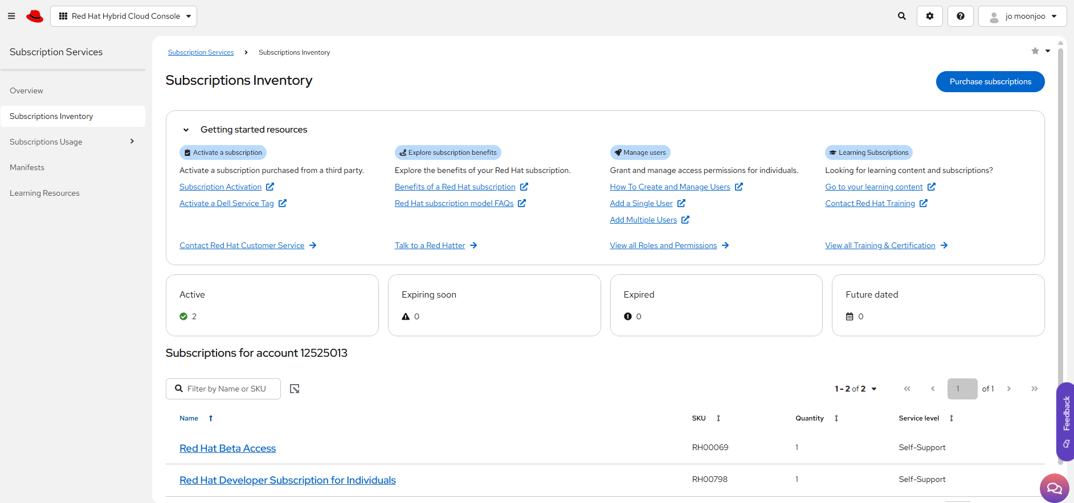
Task: Go to the first page with double-left arrows
Action: (x=907, y=389)
